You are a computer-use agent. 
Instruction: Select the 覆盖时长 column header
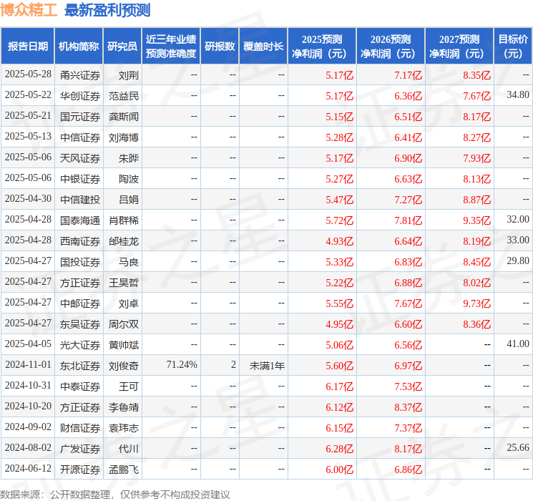click(x=263, y=47)
